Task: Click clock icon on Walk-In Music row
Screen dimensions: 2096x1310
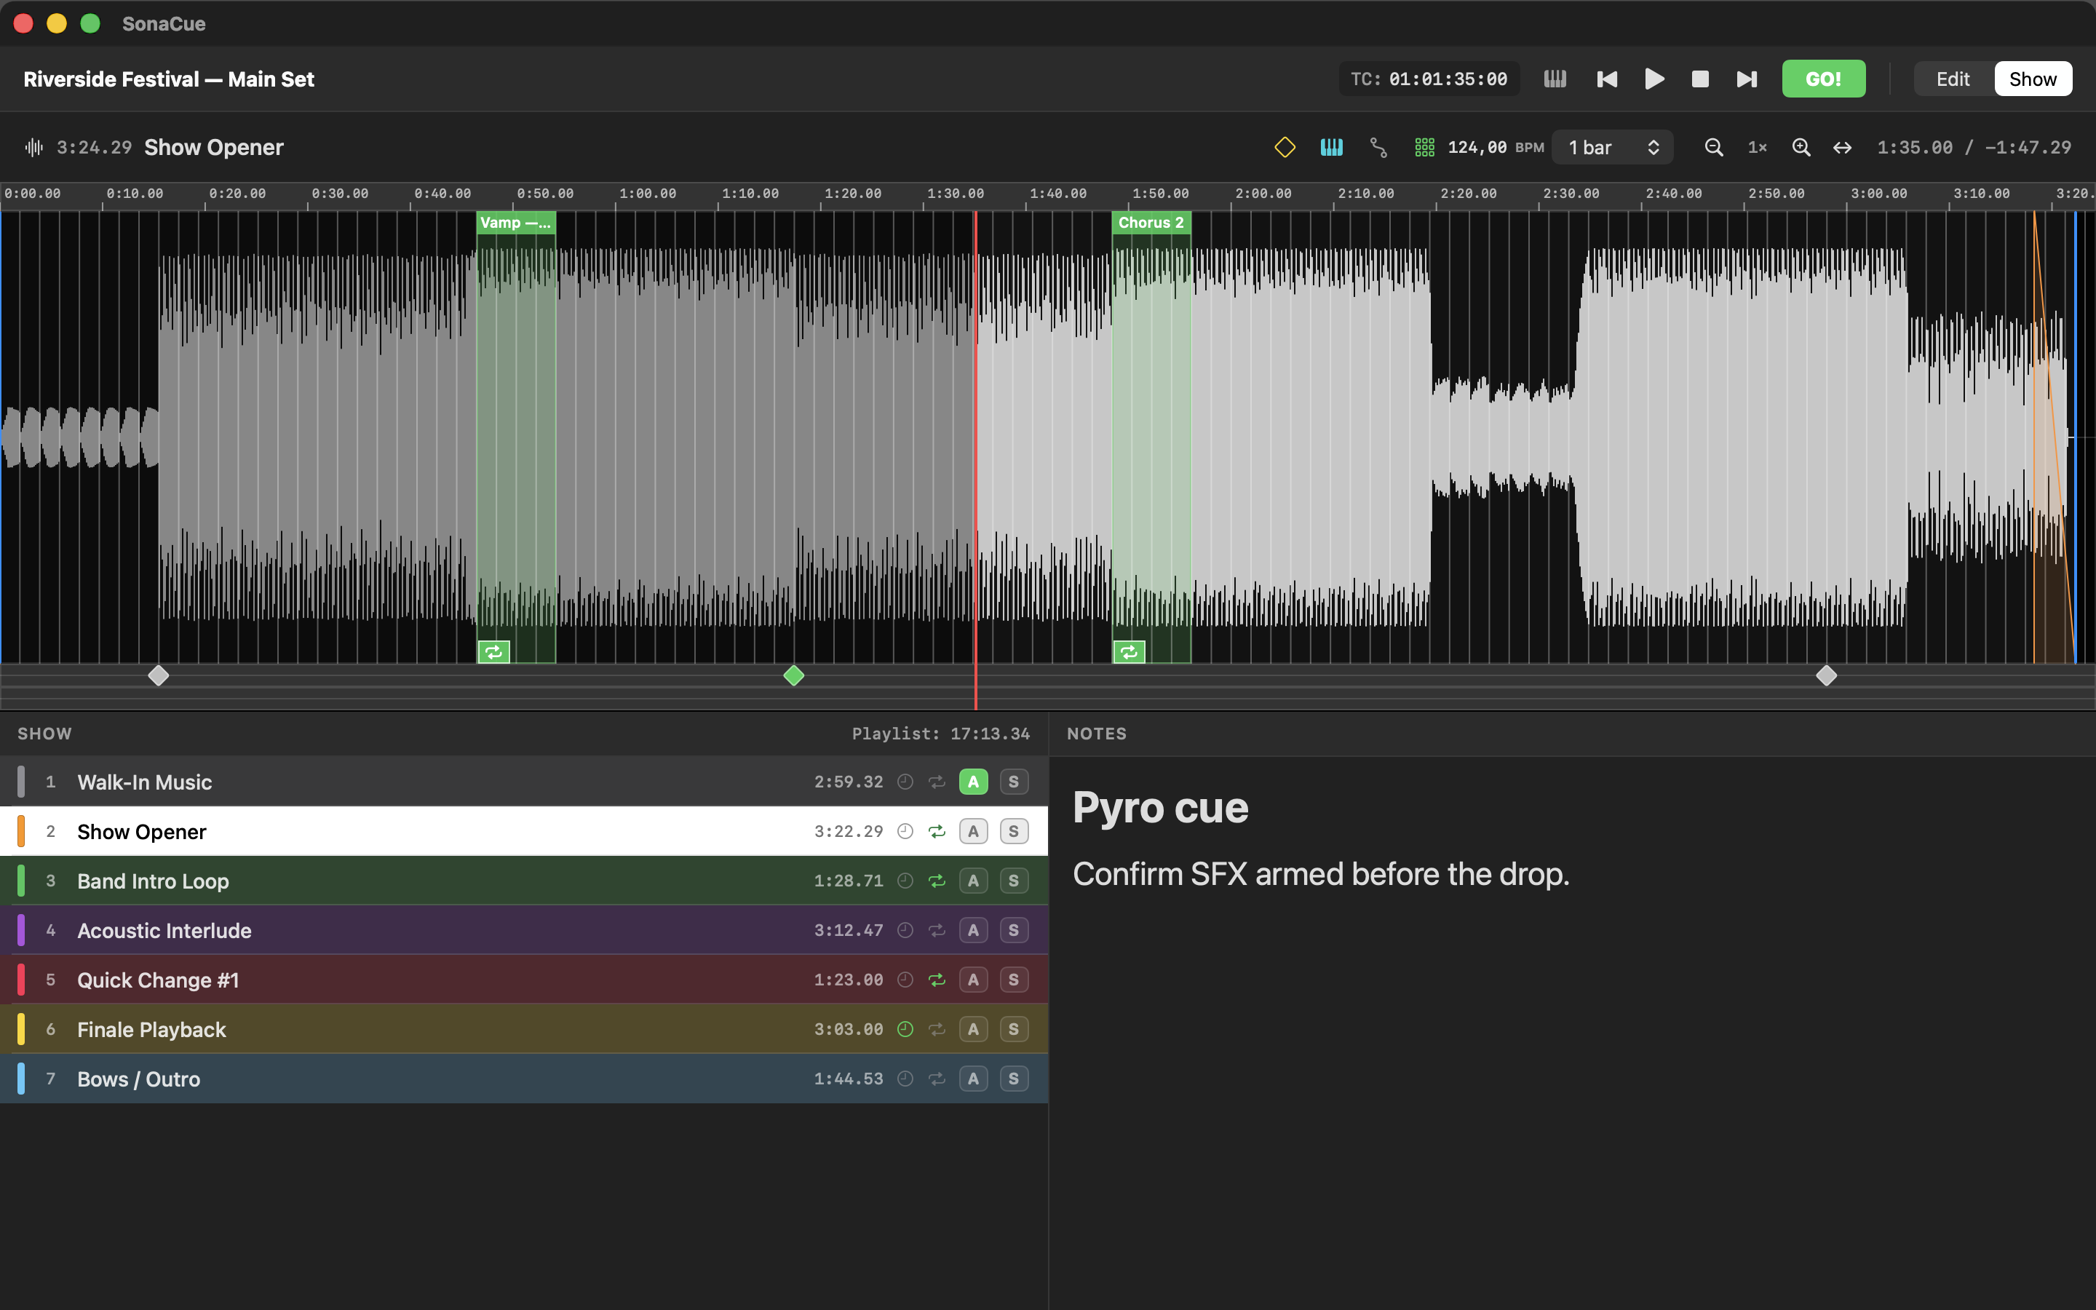Action: click(905, 782)
